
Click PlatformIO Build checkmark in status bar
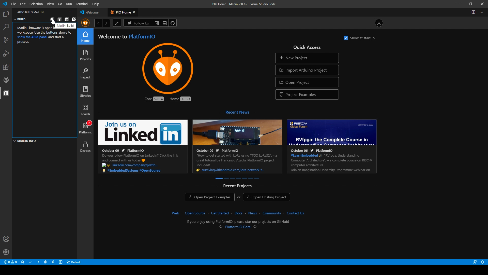pyautogui.click(x=30, y=262)
